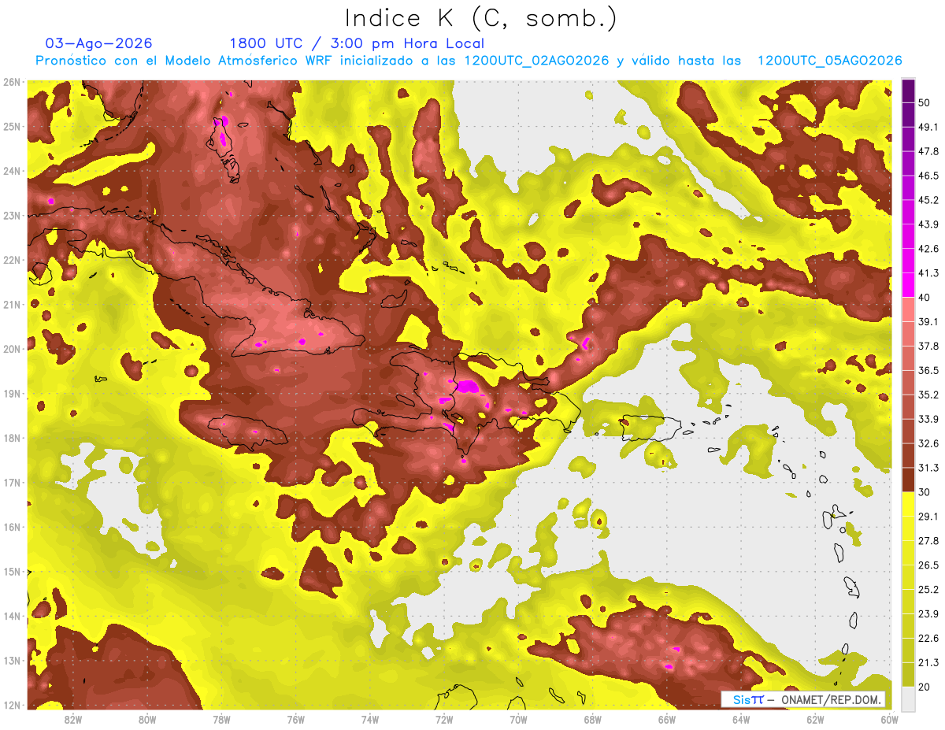Image resolution: width=945 pixels, height=730 pixels.
Task: Click the '82W' longitude label
Action: coord(73,720)
